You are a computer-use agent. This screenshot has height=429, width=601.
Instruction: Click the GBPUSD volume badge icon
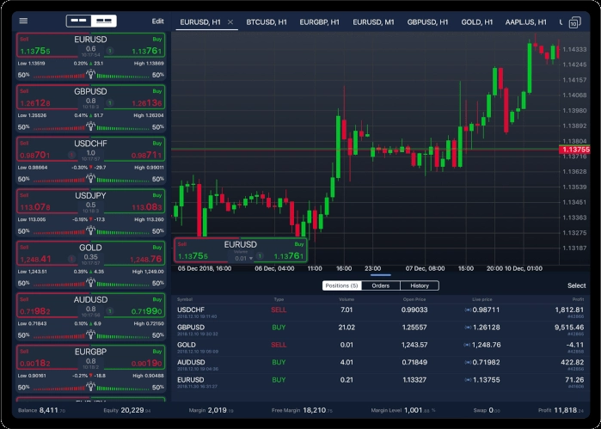coord(109,103)
